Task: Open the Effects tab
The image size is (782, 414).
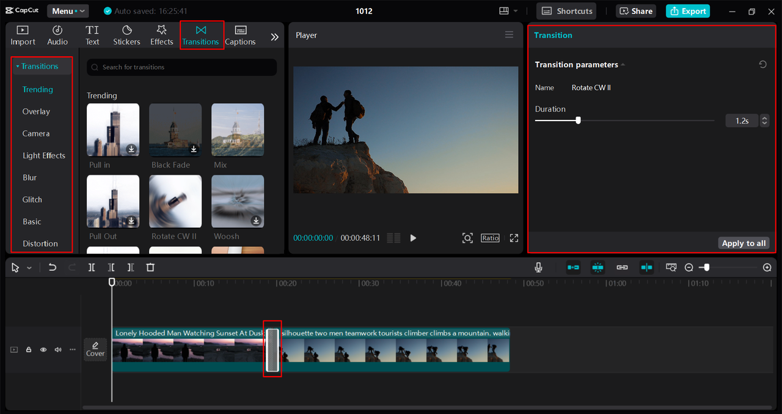Action: click(162, 35)
